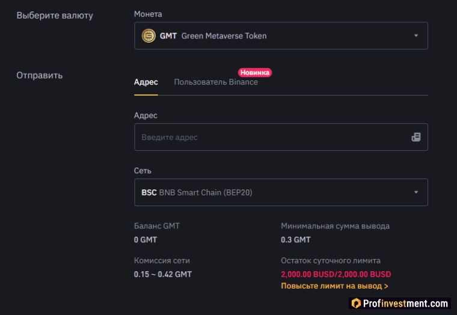Click the Новинка badge

tap(255, 73)
